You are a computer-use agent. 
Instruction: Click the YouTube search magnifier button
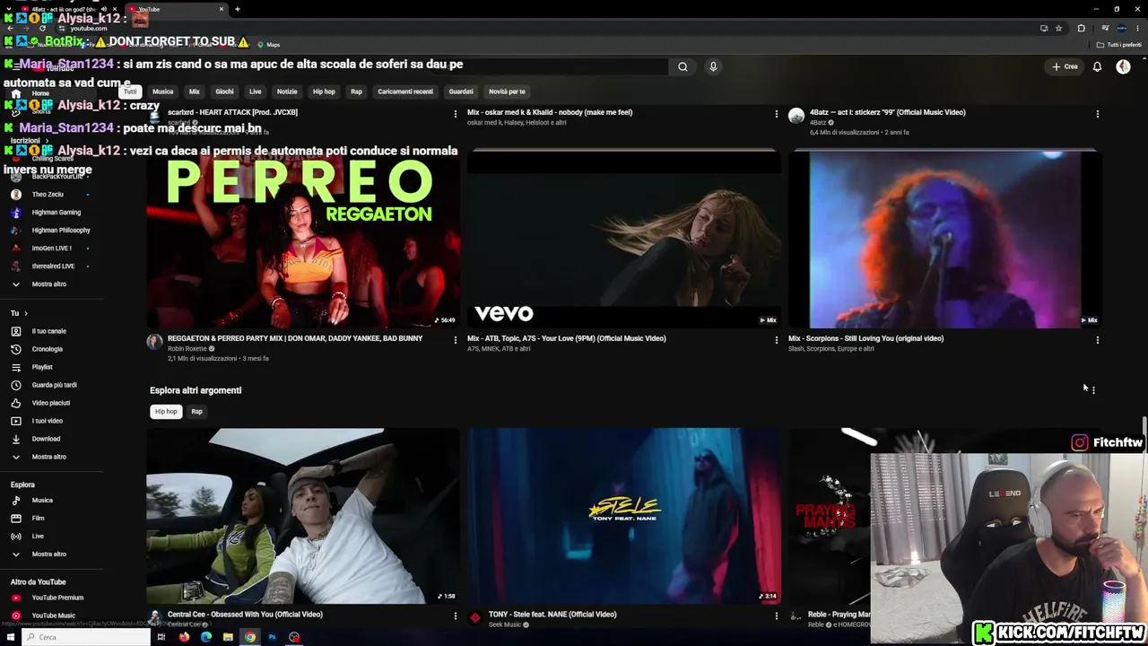683,66
